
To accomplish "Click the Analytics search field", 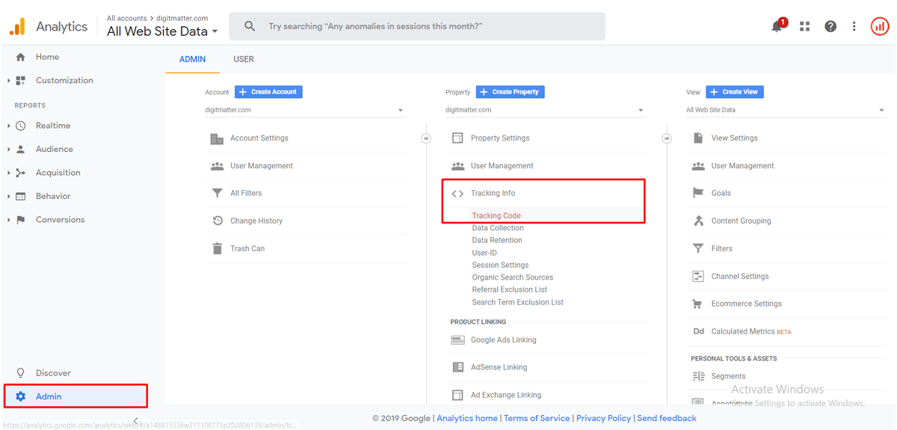I will [x=417, y=26].
